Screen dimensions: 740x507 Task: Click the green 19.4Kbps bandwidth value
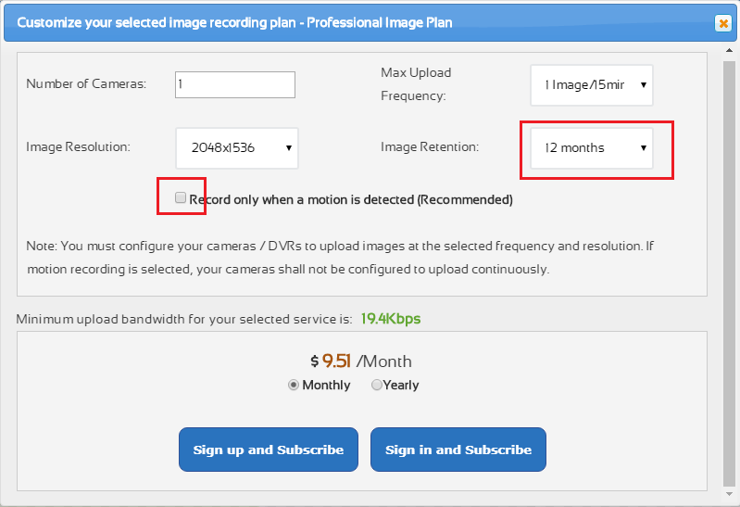click(x=391, y=319)
